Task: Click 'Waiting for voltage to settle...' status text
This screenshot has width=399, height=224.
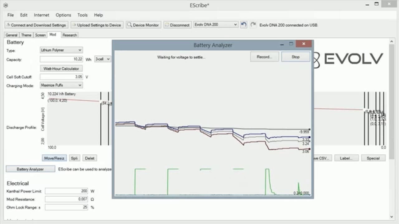Action: click(181, 57)
